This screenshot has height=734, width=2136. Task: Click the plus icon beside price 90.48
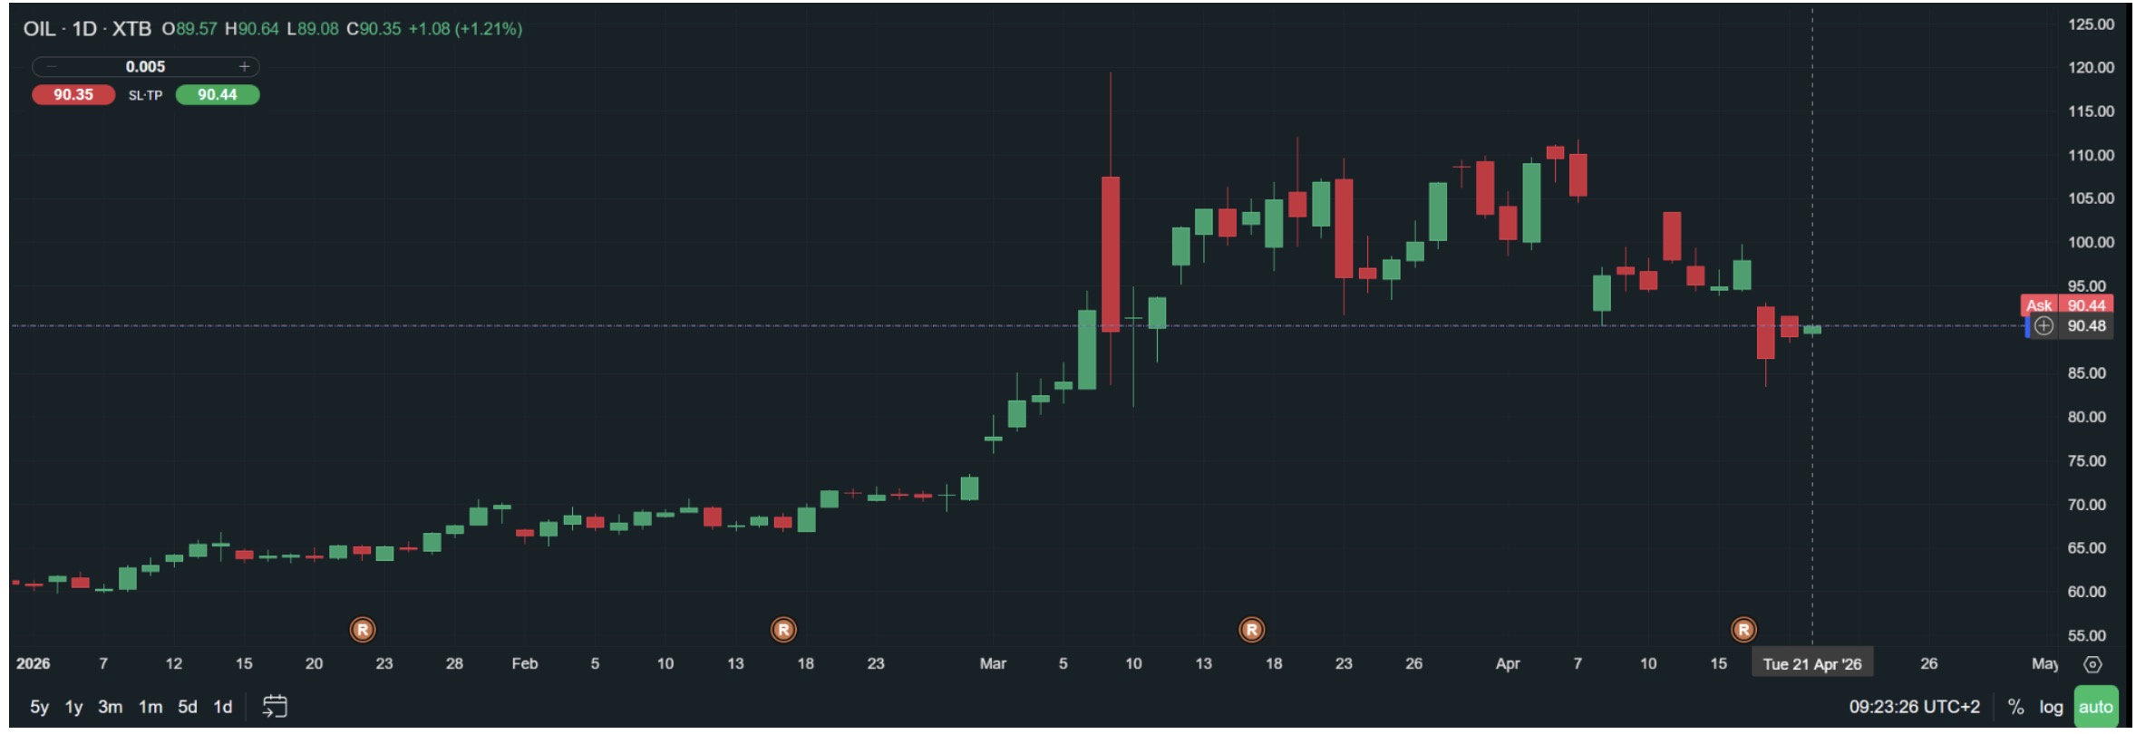[2044, 326]
